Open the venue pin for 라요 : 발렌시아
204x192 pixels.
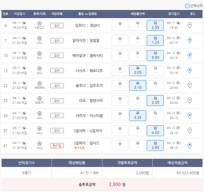tap(190, 101)
